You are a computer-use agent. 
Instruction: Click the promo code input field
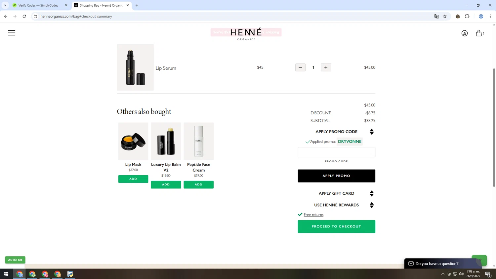pos(336,152)
